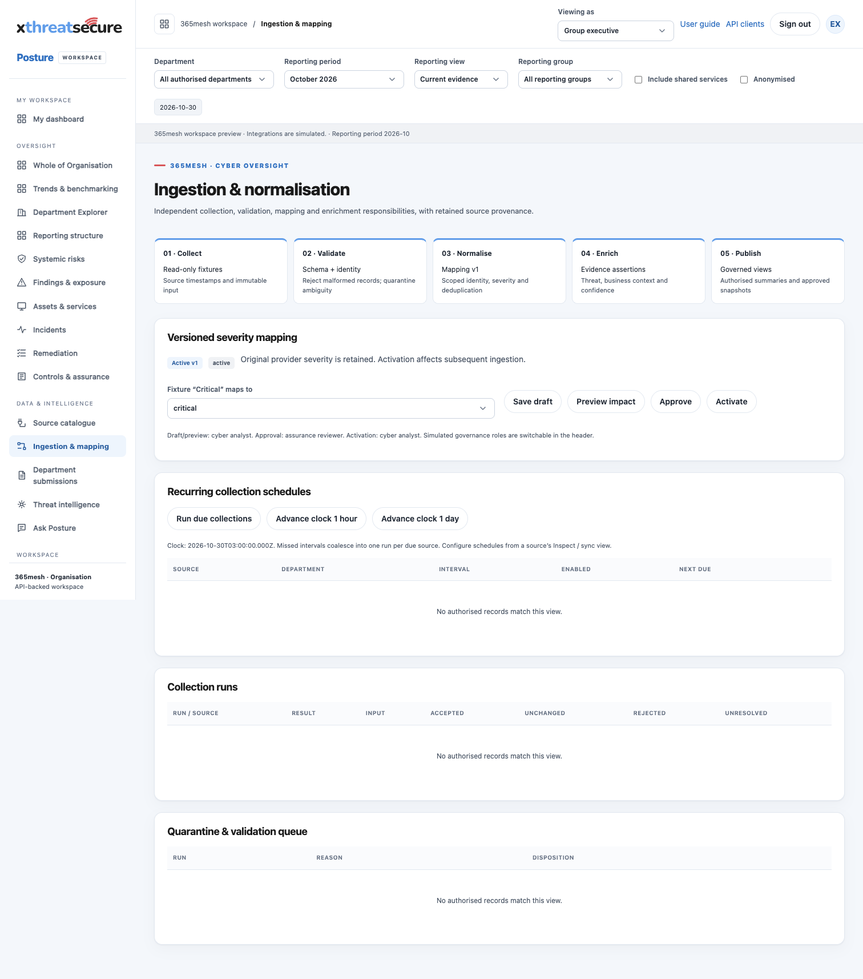Click the Systemic risks shield icon
The height and width of the screenshot is (979, 863).
[x=22, y=259]
